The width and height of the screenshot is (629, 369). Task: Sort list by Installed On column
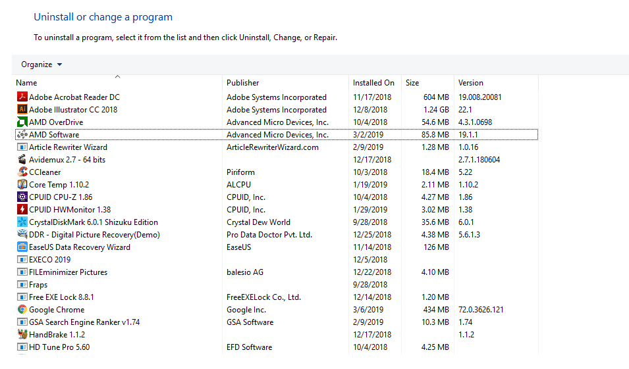pyautogui.click(x=373, y=83)
